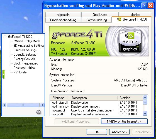Click the help question mark title button
The height and width of the screenshot is (139, 156).
click(144, 6)
